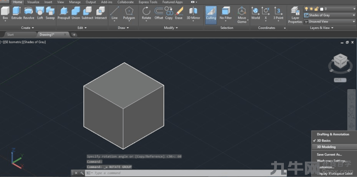Select the Drawing1* file tab
The image size is (357, 177).
(47, 35)
